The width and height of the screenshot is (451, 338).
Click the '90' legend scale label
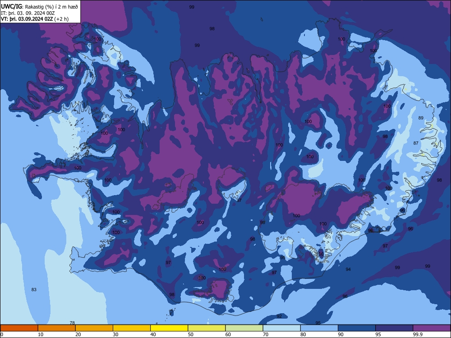click(341, 334)
